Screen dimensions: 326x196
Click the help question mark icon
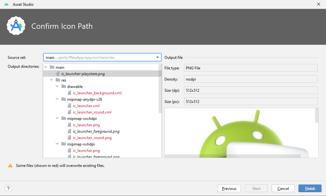pyautogui.click(x=9, y=188)
